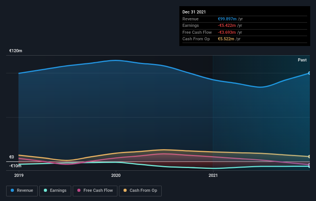Toggle the Earnings legend button
The image size is (316, 201).
(55, 191)
